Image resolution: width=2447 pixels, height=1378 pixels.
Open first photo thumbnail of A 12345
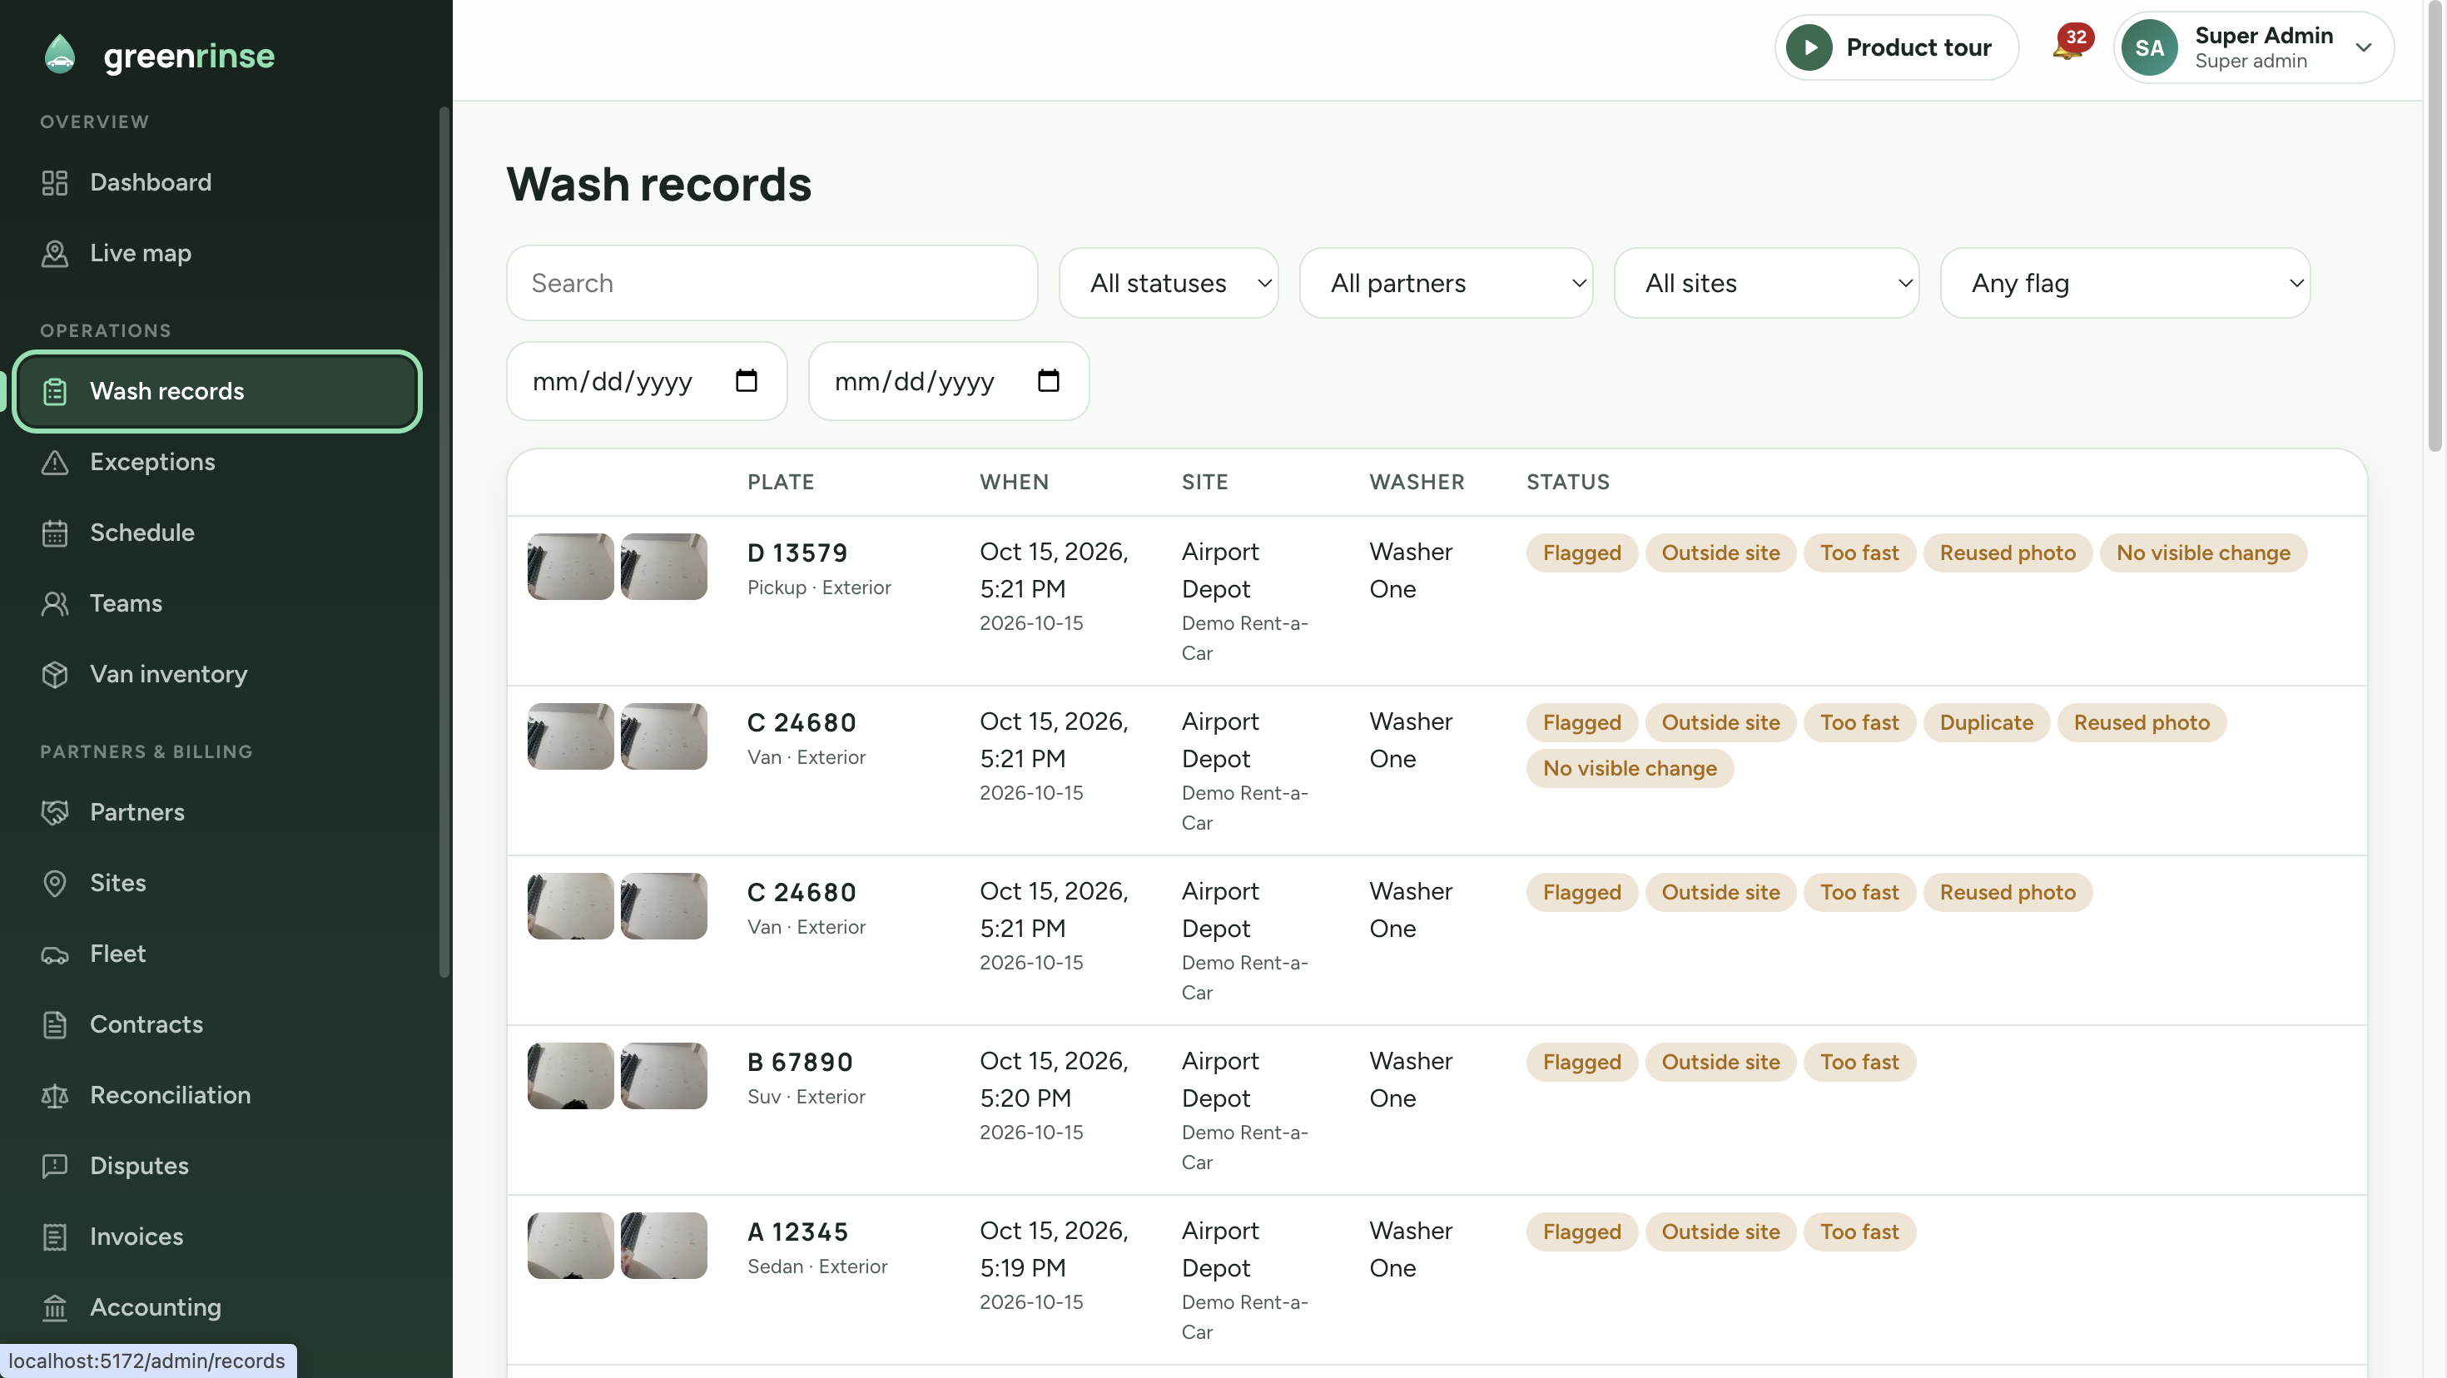[570, 1246]
